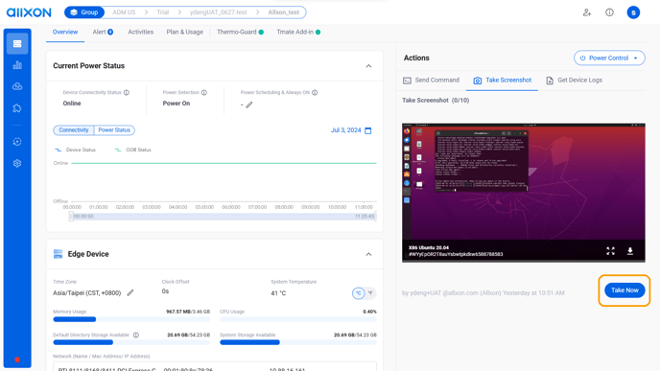The height and width of the screenshot is (371, 660).
Task: Open the circular activity sidebar icon
Action: tap(17, 142)
